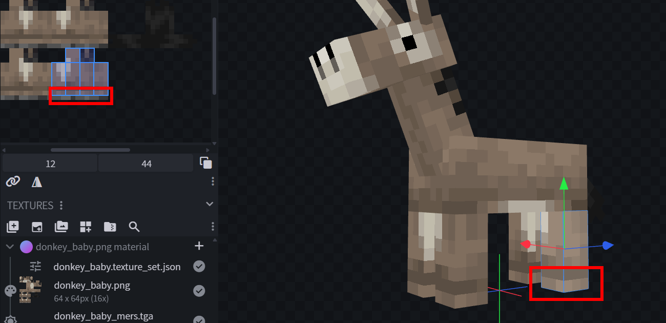The width and height of the screenshot is (666, 323).
Task: Open the three-dot menu beside TEXTURES title
Action: (61, 205)
